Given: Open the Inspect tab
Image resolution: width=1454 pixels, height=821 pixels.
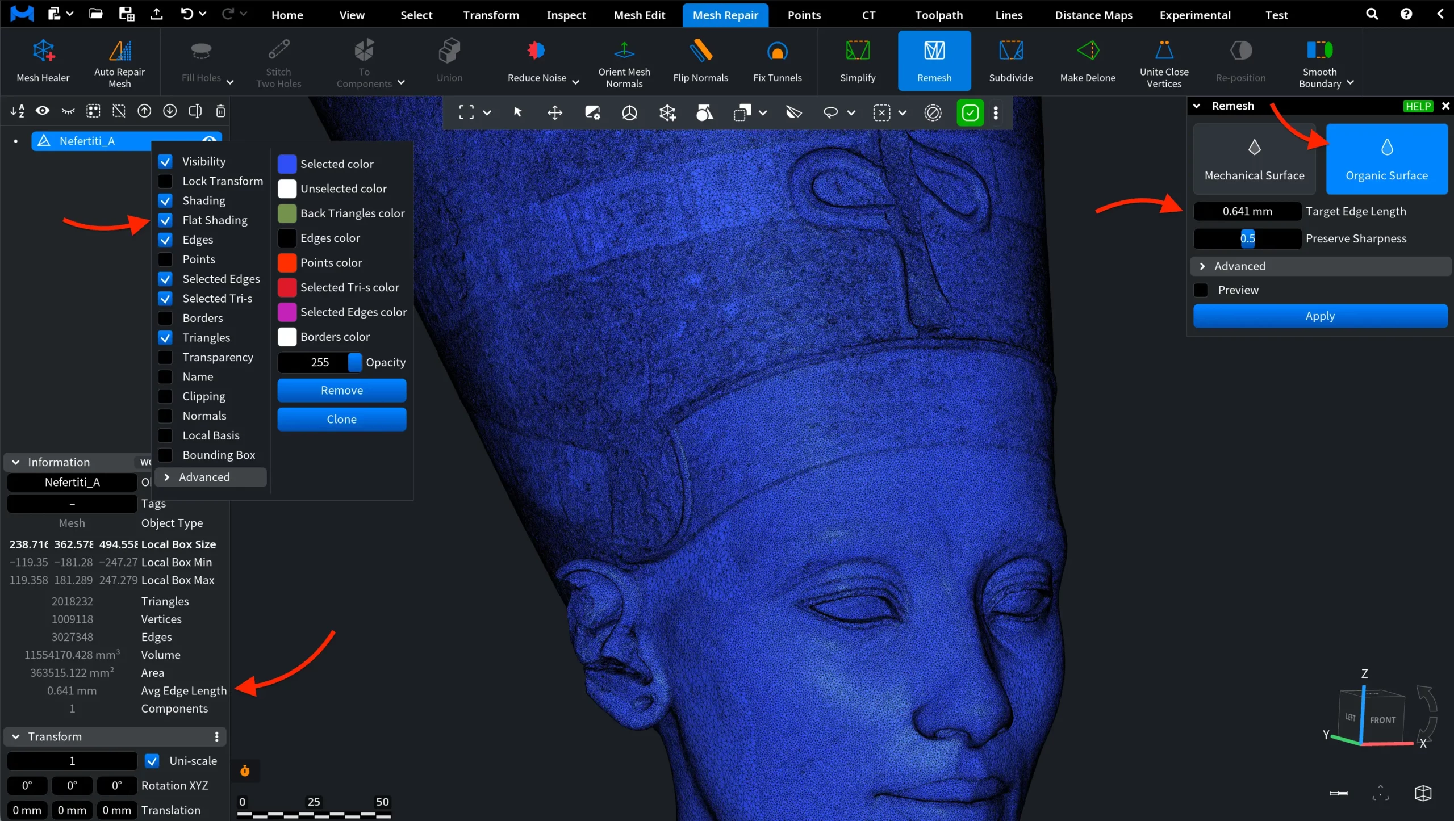Looking at the screenshot, I should pyautogui.click(x=566, y=15).
